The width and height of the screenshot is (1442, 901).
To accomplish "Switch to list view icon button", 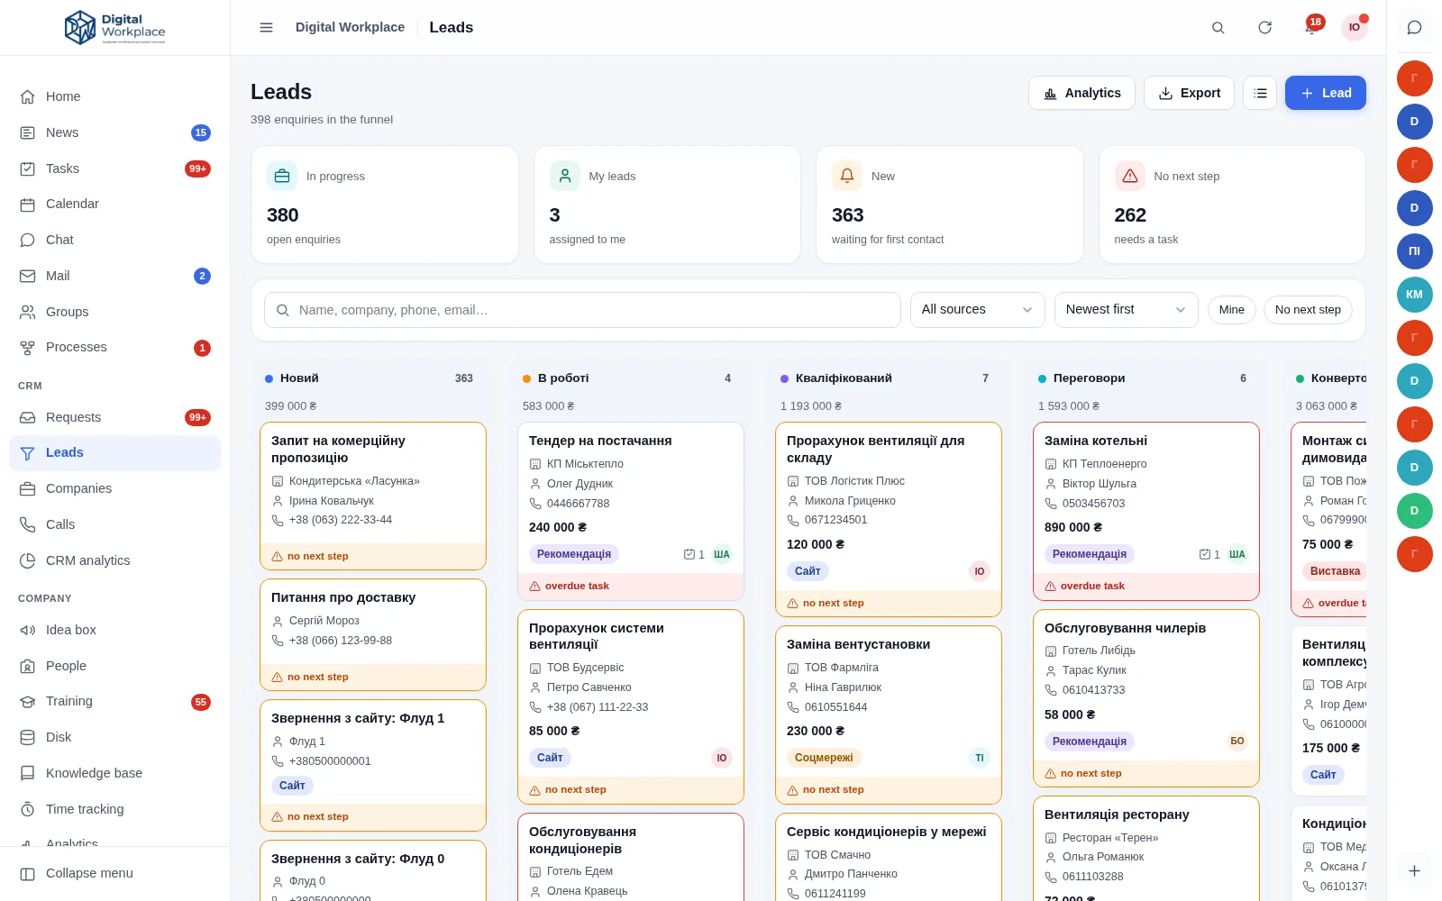I will (1260, 93).
